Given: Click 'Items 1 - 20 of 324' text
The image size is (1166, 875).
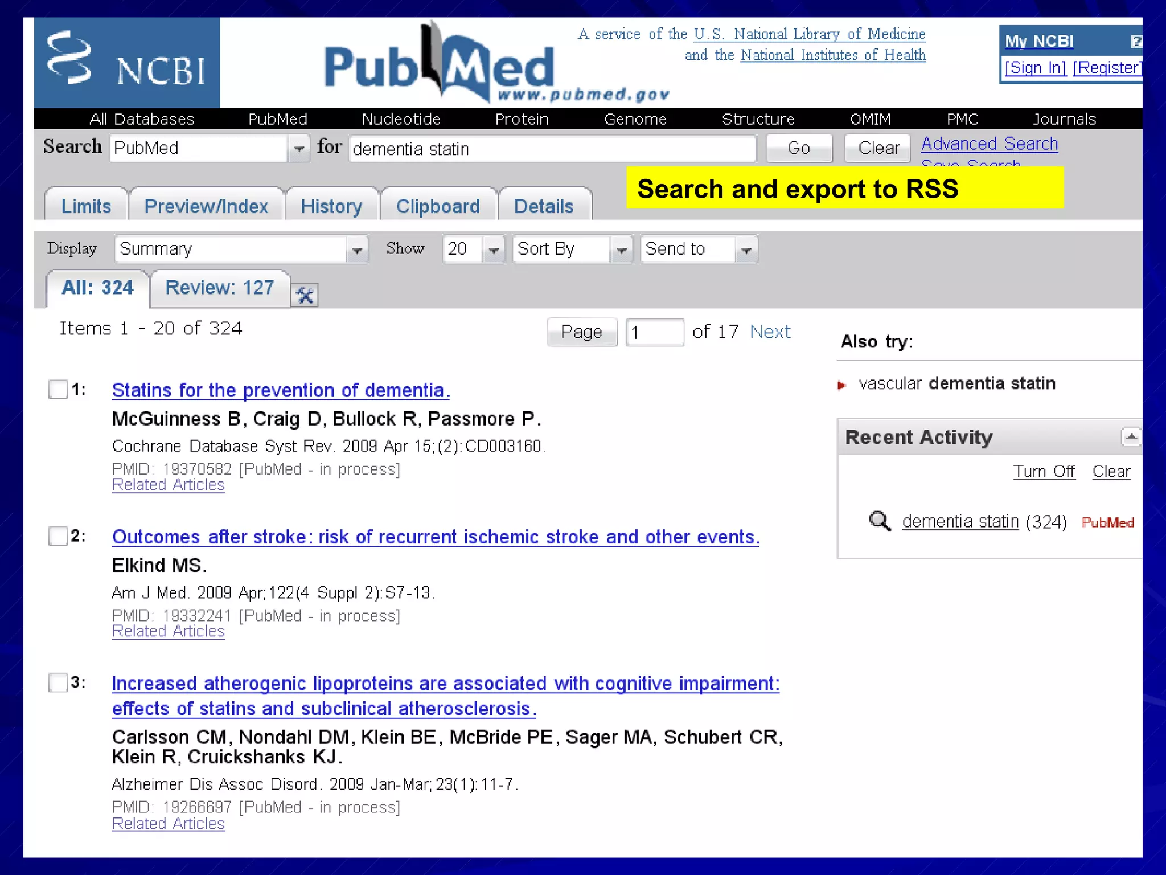Looking at the screenshot, I should [151, 329].
